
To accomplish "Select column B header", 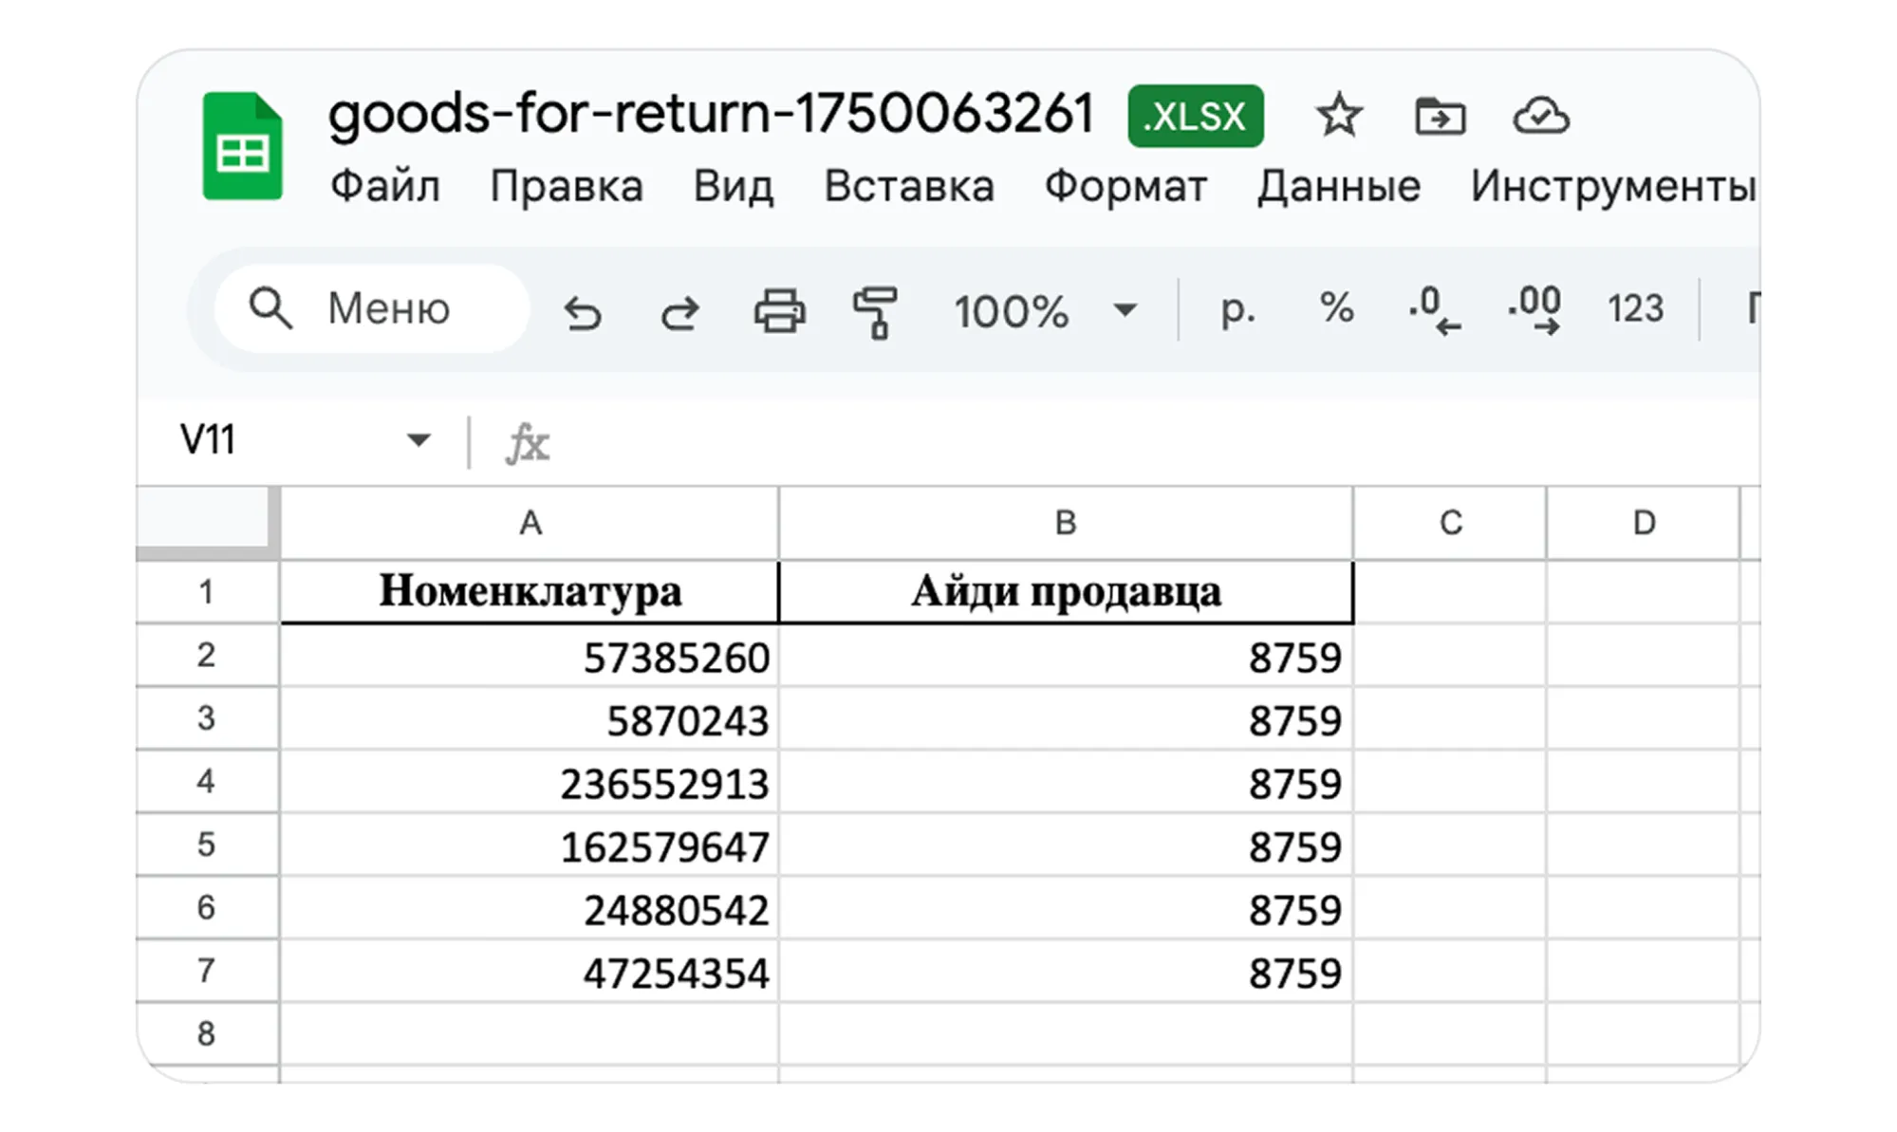I will pyautogui.click(x=1065, y=523).
